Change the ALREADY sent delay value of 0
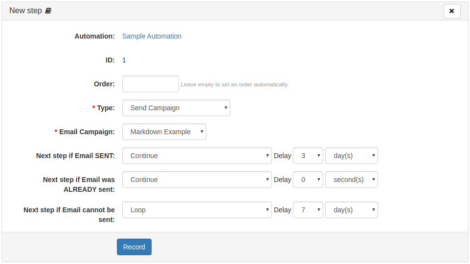470x264 pixels. 308,180
